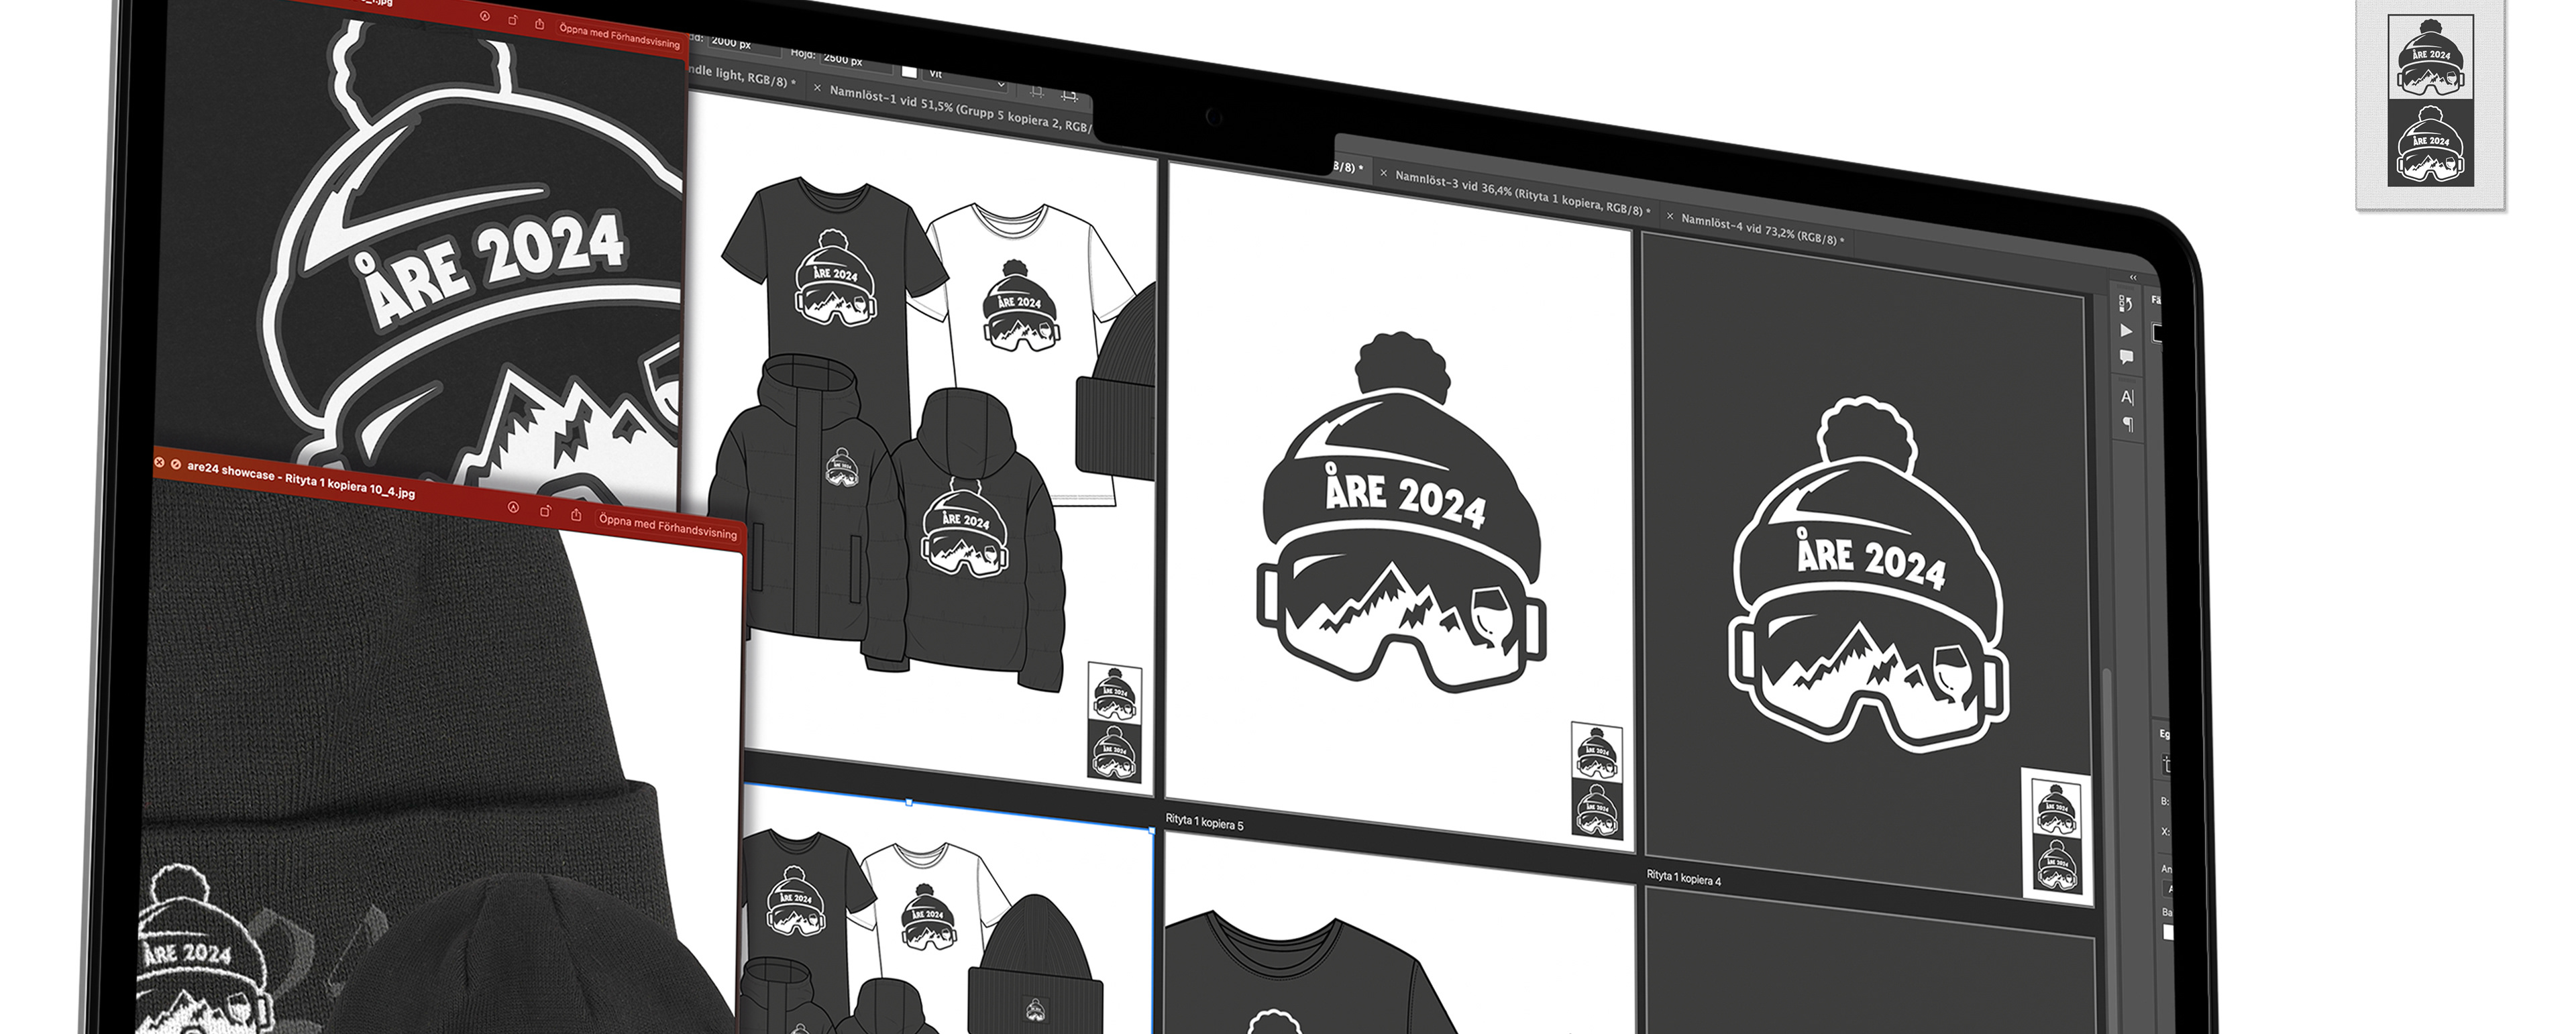The height and width of the screenshot is (1034, 2576).
Task: Select artboard label Rityta 1 kopiera 4
Action: [1684, 878]
